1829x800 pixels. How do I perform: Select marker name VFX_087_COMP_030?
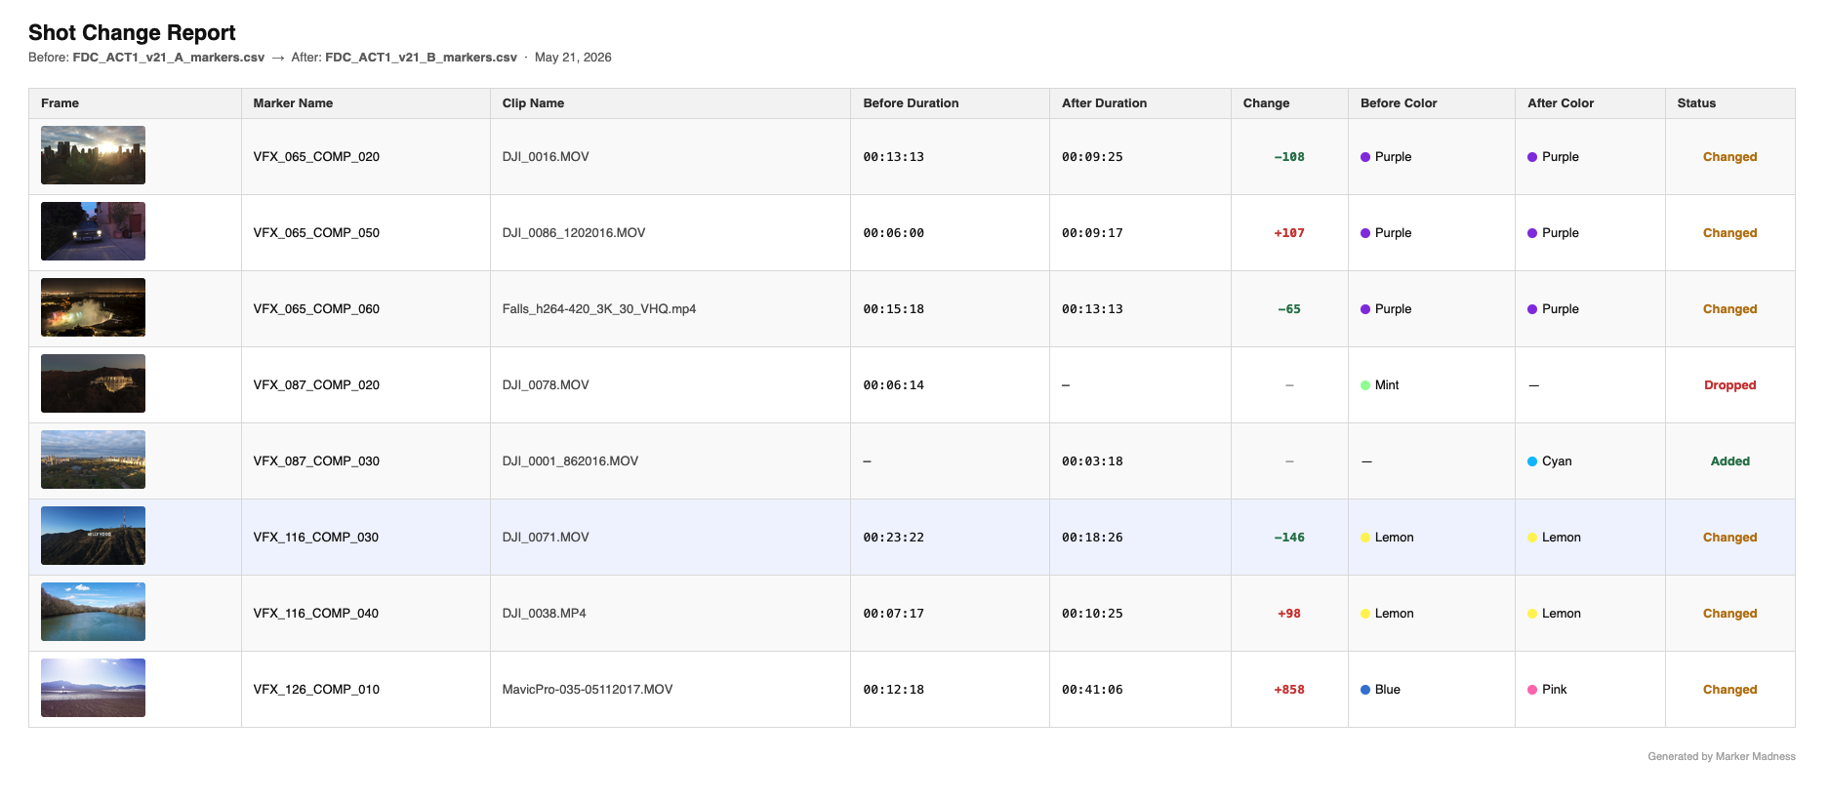(316, 461)
